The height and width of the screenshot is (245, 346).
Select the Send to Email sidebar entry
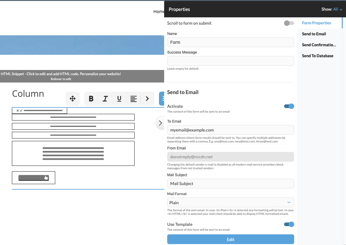coord(314,34)
